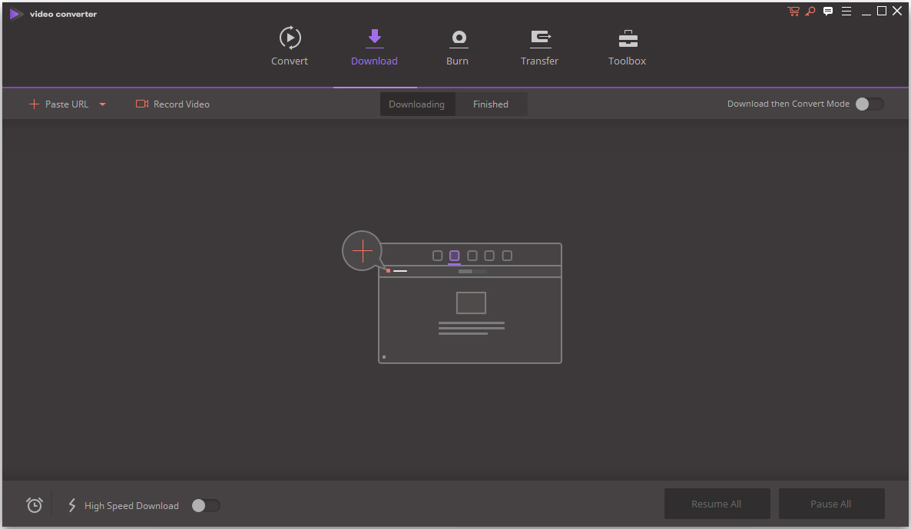Viewport: 911px width, 529px height.
Task: Click the Paste URL button text
Action: (67, 104)
